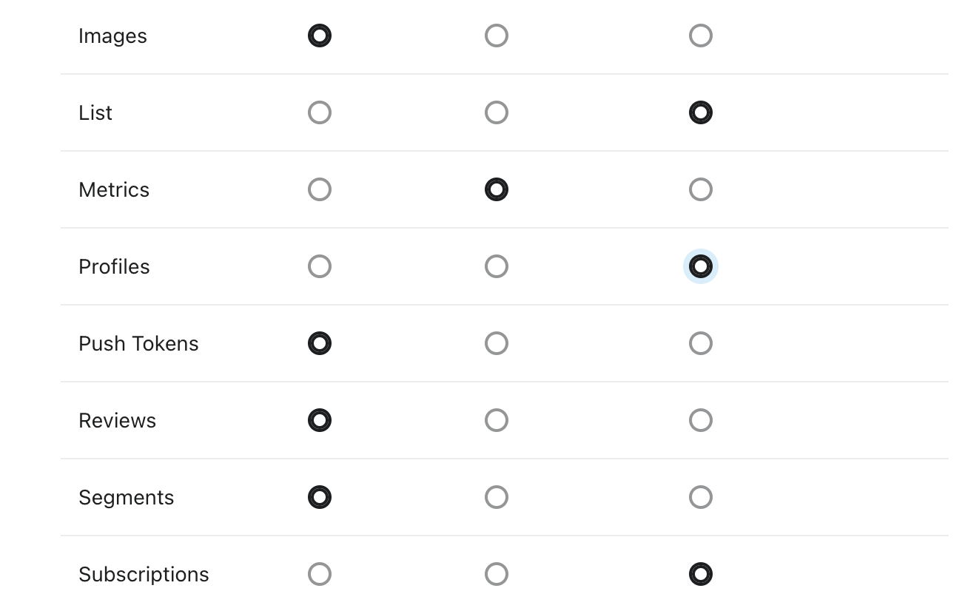968x611 pixels.
Task: Choose the middle radio option for List
Action: [497, 112]
